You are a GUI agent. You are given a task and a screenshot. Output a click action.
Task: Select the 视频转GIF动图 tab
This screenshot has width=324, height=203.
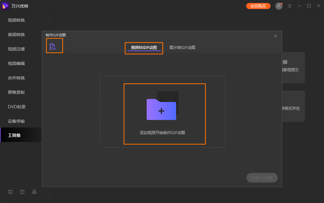click(x=144, y=48)
